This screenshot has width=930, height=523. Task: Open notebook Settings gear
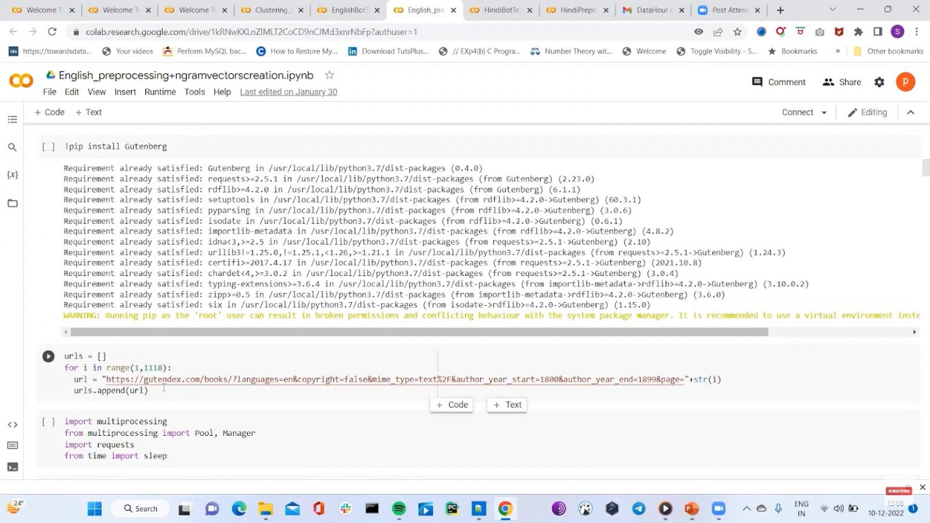click(879, 82)
